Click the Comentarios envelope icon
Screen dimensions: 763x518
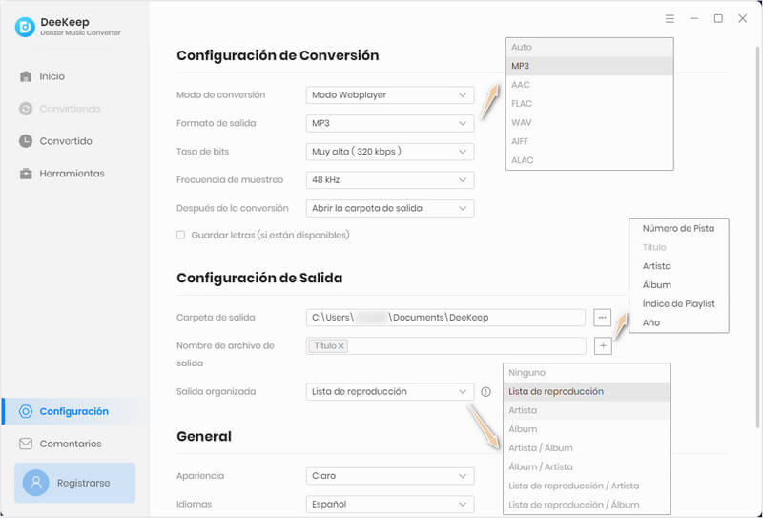point(26,444)
